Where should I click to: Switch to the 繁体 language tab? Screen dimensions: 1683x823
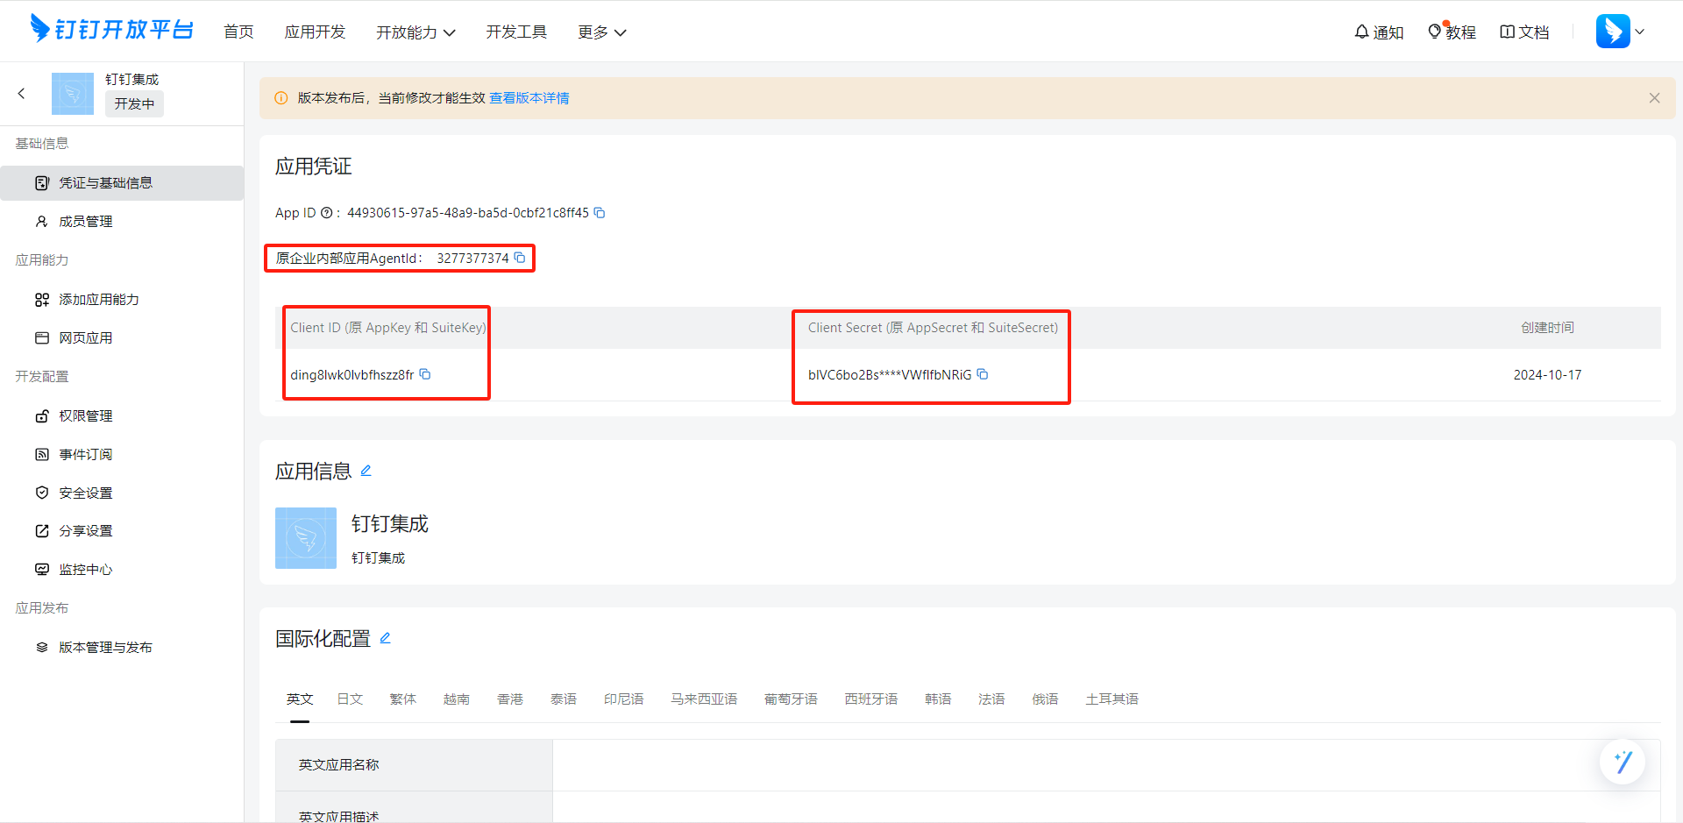[x=403, y=699]
